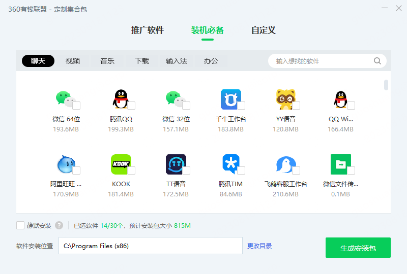Click the QQ Wi... penguin icon
The height and width of the screenshot is (274, 407).
tap(340, 99)
